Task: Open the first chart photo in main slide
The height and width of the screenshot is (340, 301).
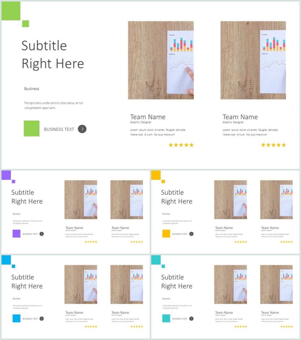Action: click(x=161, y=60)
